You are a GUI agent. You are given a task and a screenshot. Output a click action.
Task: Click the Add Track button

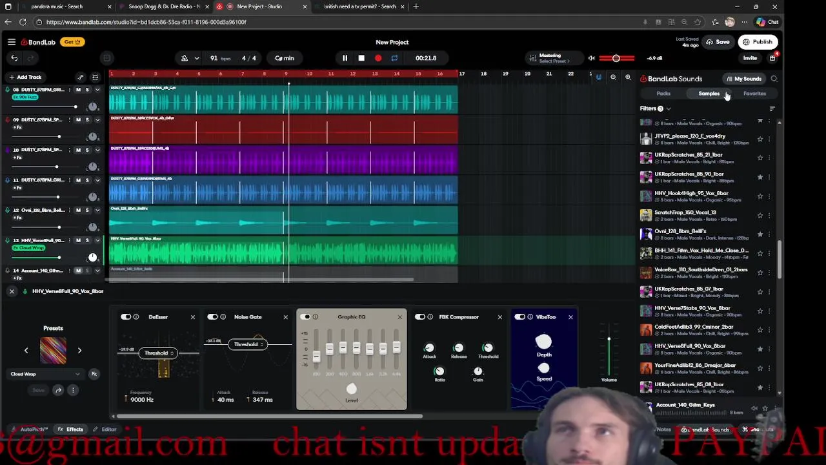[x=26, y=77]
